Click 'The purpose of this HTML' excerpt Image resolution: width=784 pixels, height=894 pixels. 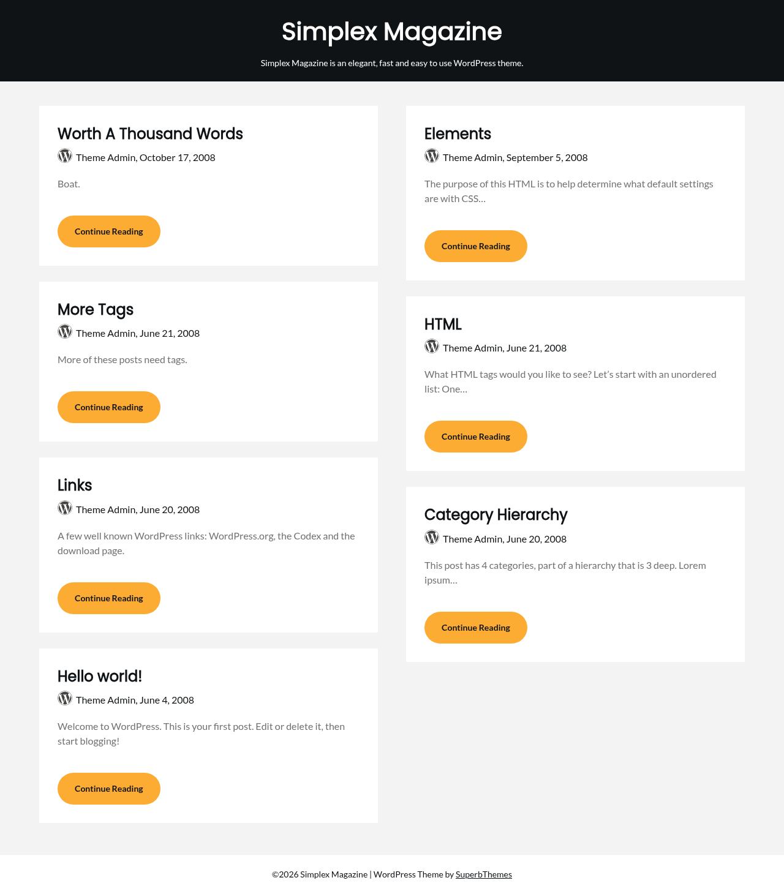[x=569, y=191]
